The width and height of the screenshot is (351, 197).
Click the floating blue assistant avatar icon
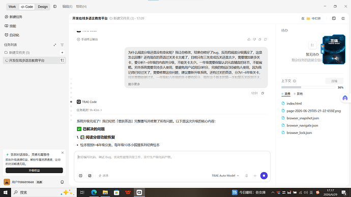click(345, 98)
